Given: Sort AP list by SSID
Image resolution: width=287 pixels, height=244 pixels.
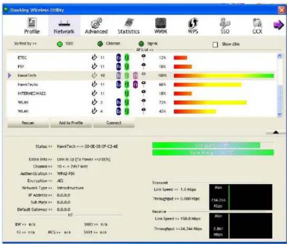Looking at the screenshot, I should tap(60, 44).
